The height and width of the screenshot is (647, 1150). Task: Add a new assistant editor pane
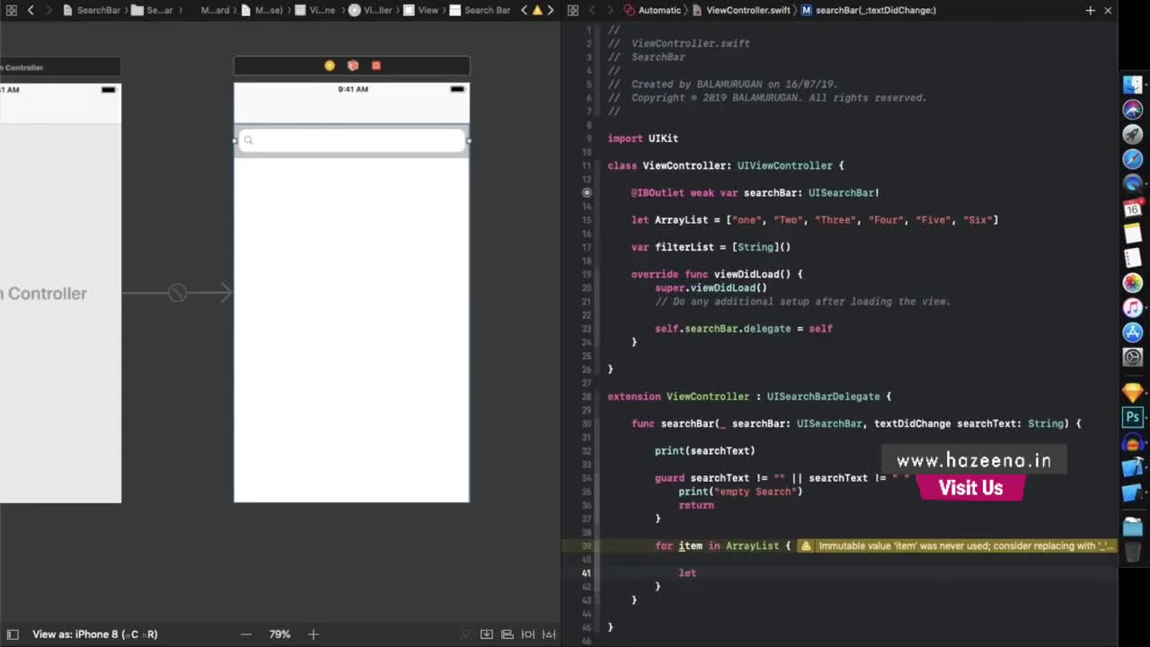tap(1090, 10)
